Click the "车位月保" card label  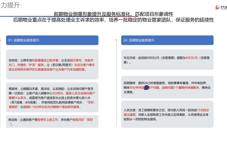129,58
